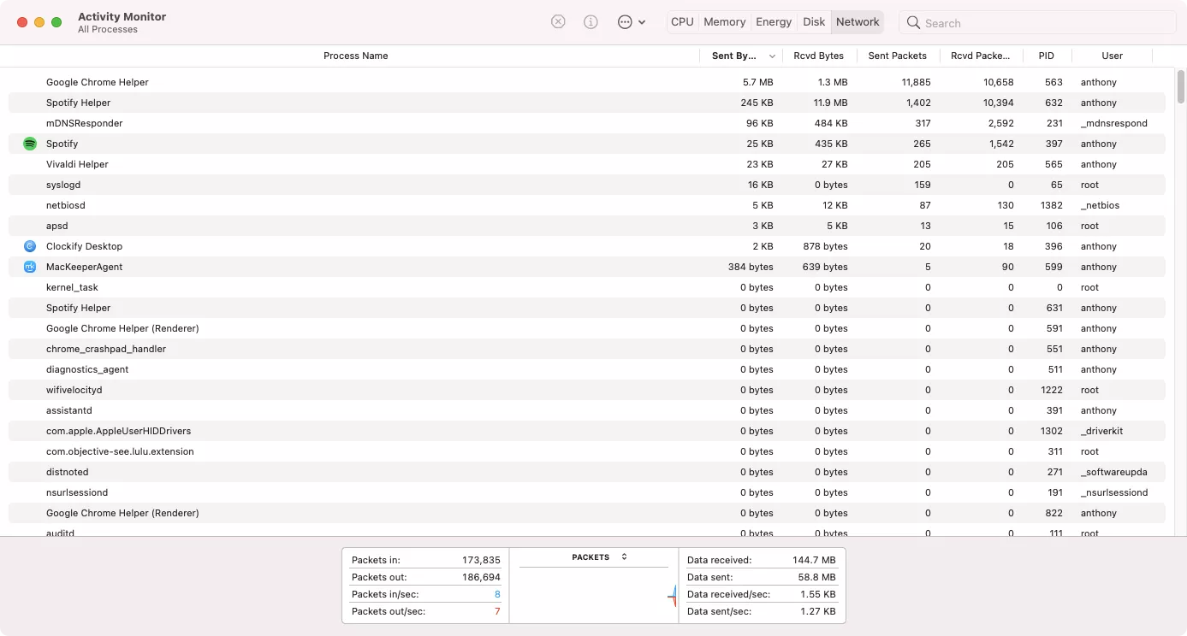Click the MacKeeperAgent app icon

pyautogui.click(x=30, y=267)
